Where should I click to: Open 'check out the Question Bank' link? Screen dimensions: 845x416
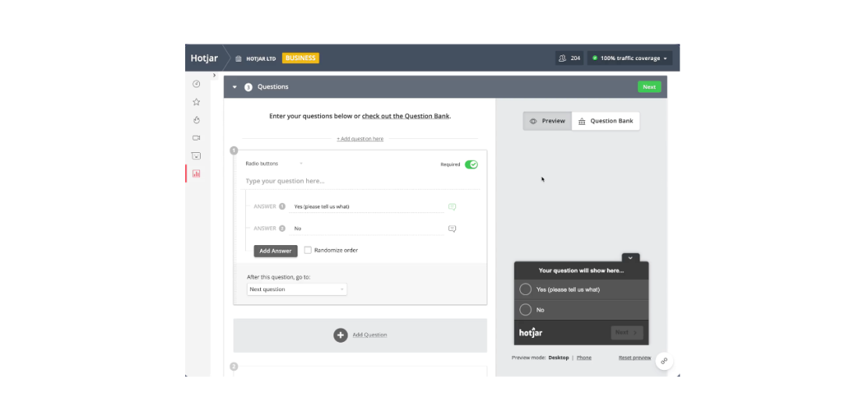click(406, 116)
